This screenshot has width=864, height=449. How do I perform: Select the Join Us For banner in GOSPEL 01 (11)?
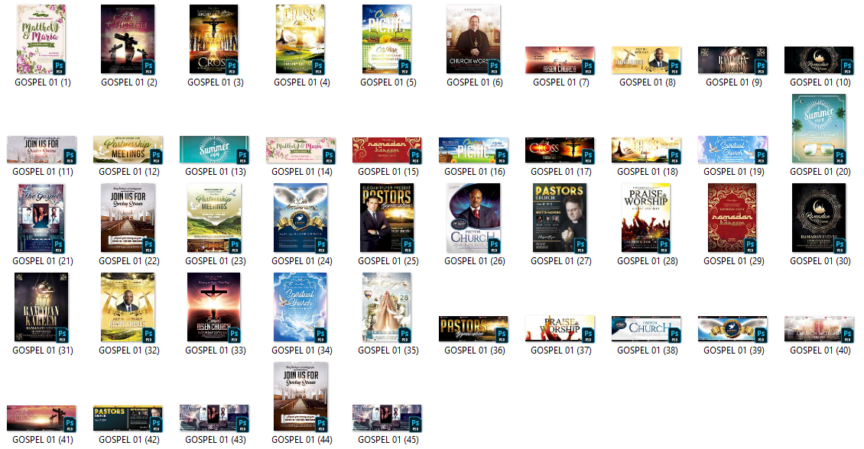click(41, 150)
